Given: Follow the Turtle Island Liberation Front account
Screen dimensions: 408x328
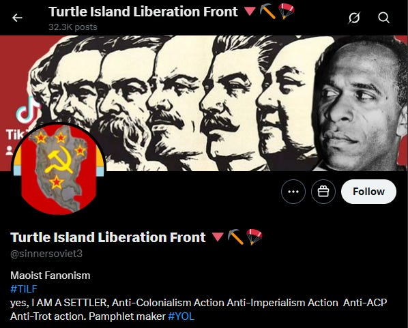Looking at the screenshot, I should coord(368,192).
